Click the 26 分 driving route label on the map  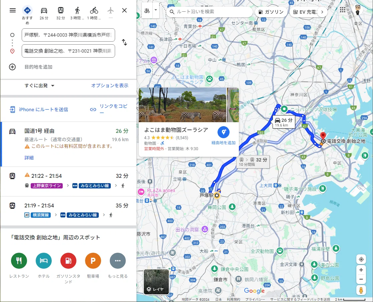click(x=284, y=122)
